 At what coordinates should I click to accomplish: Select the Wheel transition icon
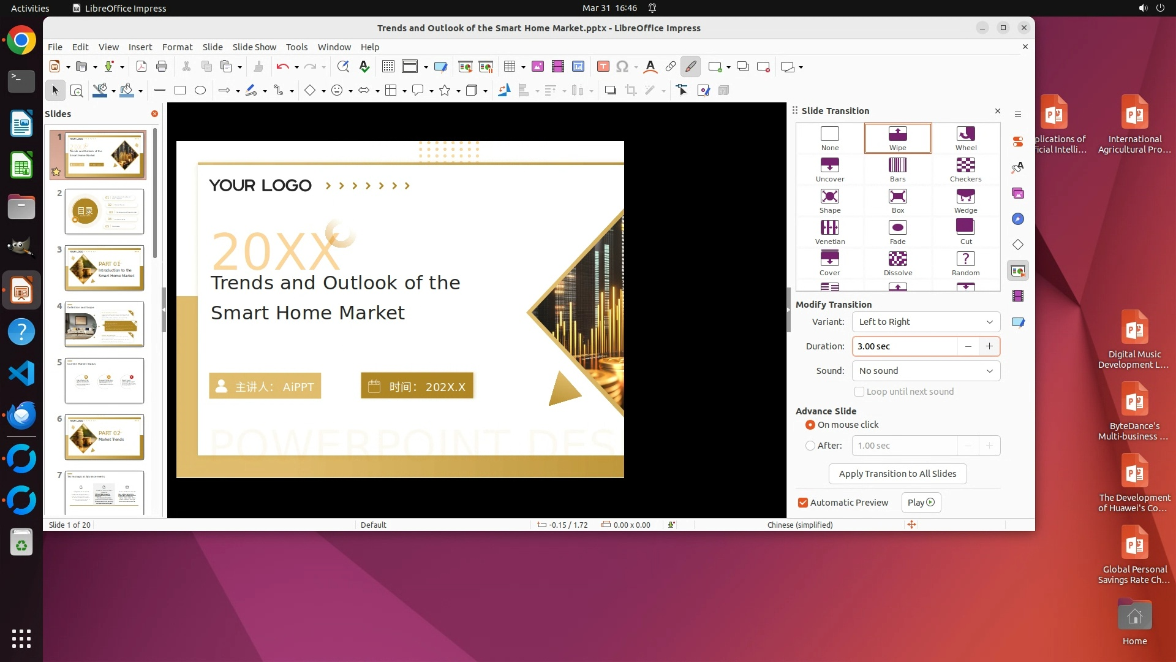point(965,138)
